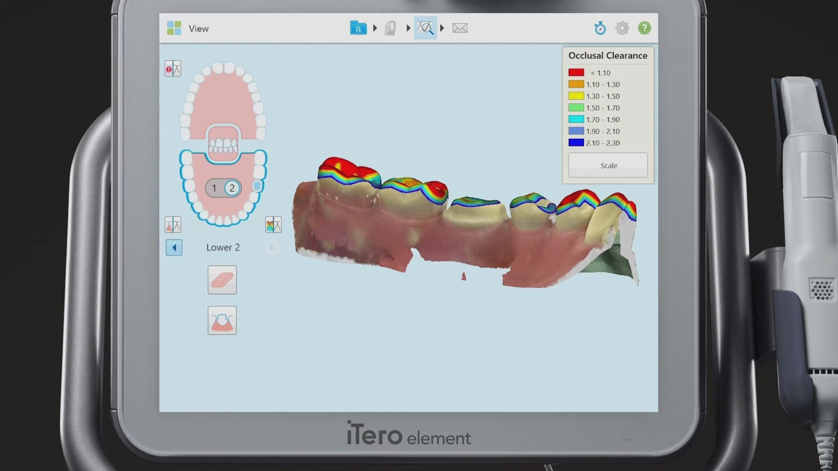Select the upper jaw in arch diagram

click(223, 99)
